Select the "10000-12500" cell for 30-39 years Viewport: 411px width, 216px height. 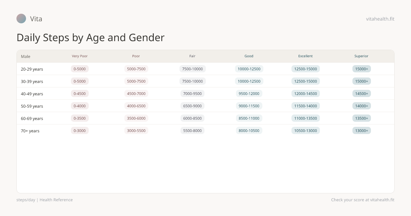coord(249,81)
